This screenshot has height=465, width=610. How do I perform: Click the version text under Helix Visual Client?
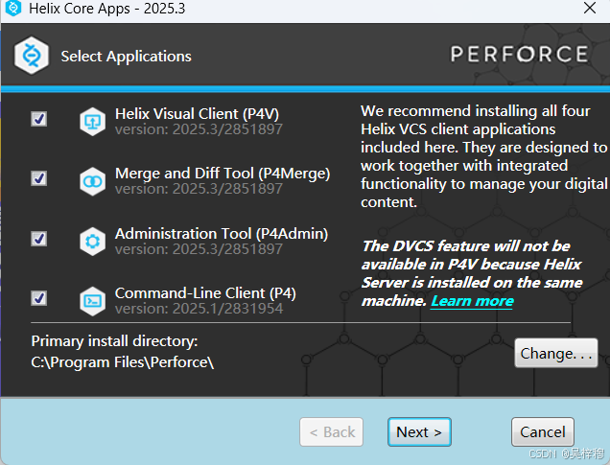click(x=199, y=129)
